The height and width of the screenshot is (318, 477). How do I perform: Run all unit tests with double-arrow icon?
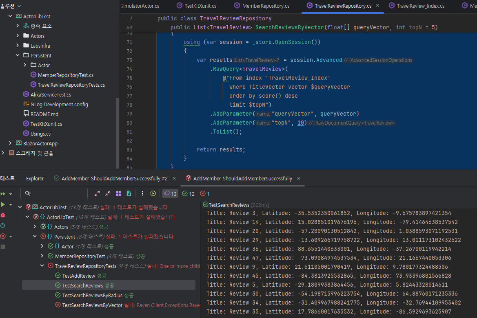[x=3, y=194]
